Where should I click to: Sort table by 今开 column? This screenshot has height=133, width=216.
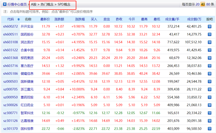(x=132, y=19)
